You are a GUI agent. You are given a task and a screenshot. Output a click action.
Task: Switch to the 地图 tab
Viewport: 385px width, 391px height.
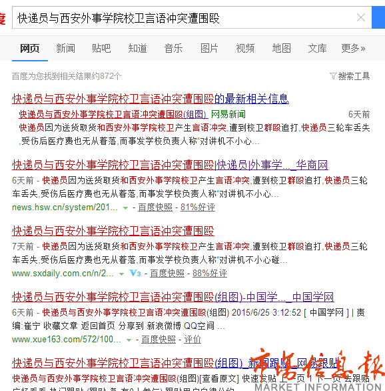(282, 49)
